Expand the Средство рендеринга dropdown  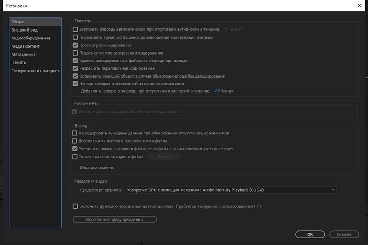click(230, 189)
